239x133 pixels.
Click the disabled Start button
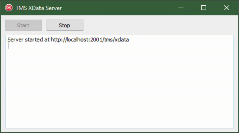pyautogui.click(x=24, y=25)
